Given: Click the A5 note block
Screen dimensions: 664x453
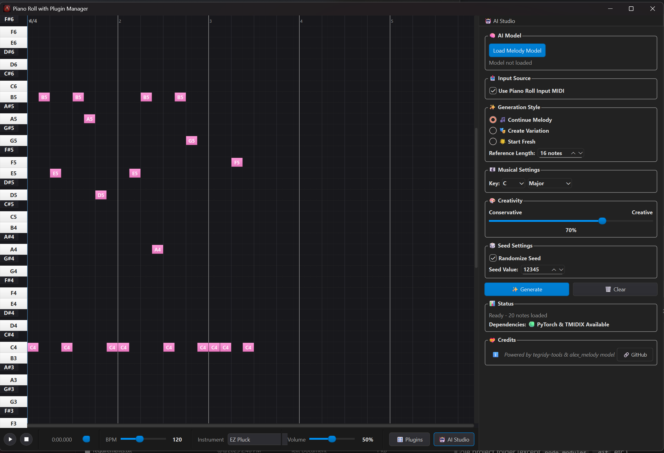Looking at the screenshot, I should [x=90, y=119].
